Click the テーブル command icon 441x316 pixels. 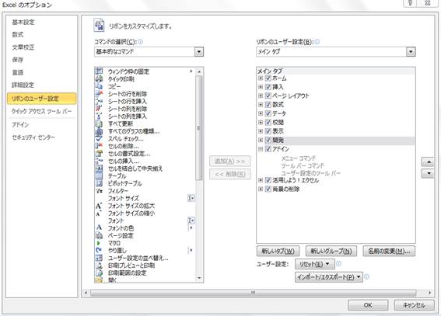click(x=99, y=176)
